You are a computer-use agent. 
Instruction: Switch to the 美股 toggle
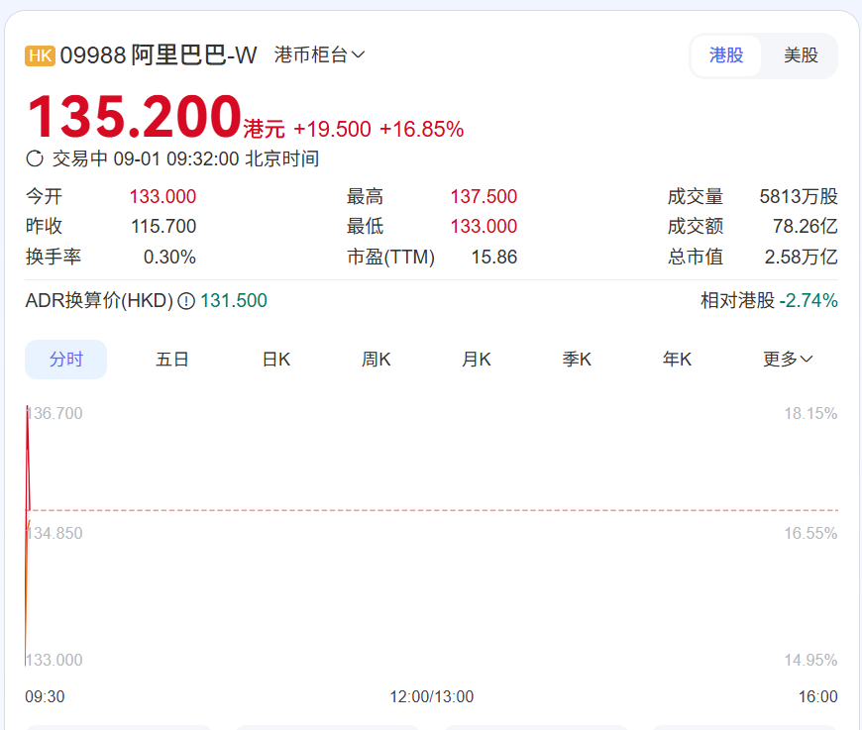(801, 55)
